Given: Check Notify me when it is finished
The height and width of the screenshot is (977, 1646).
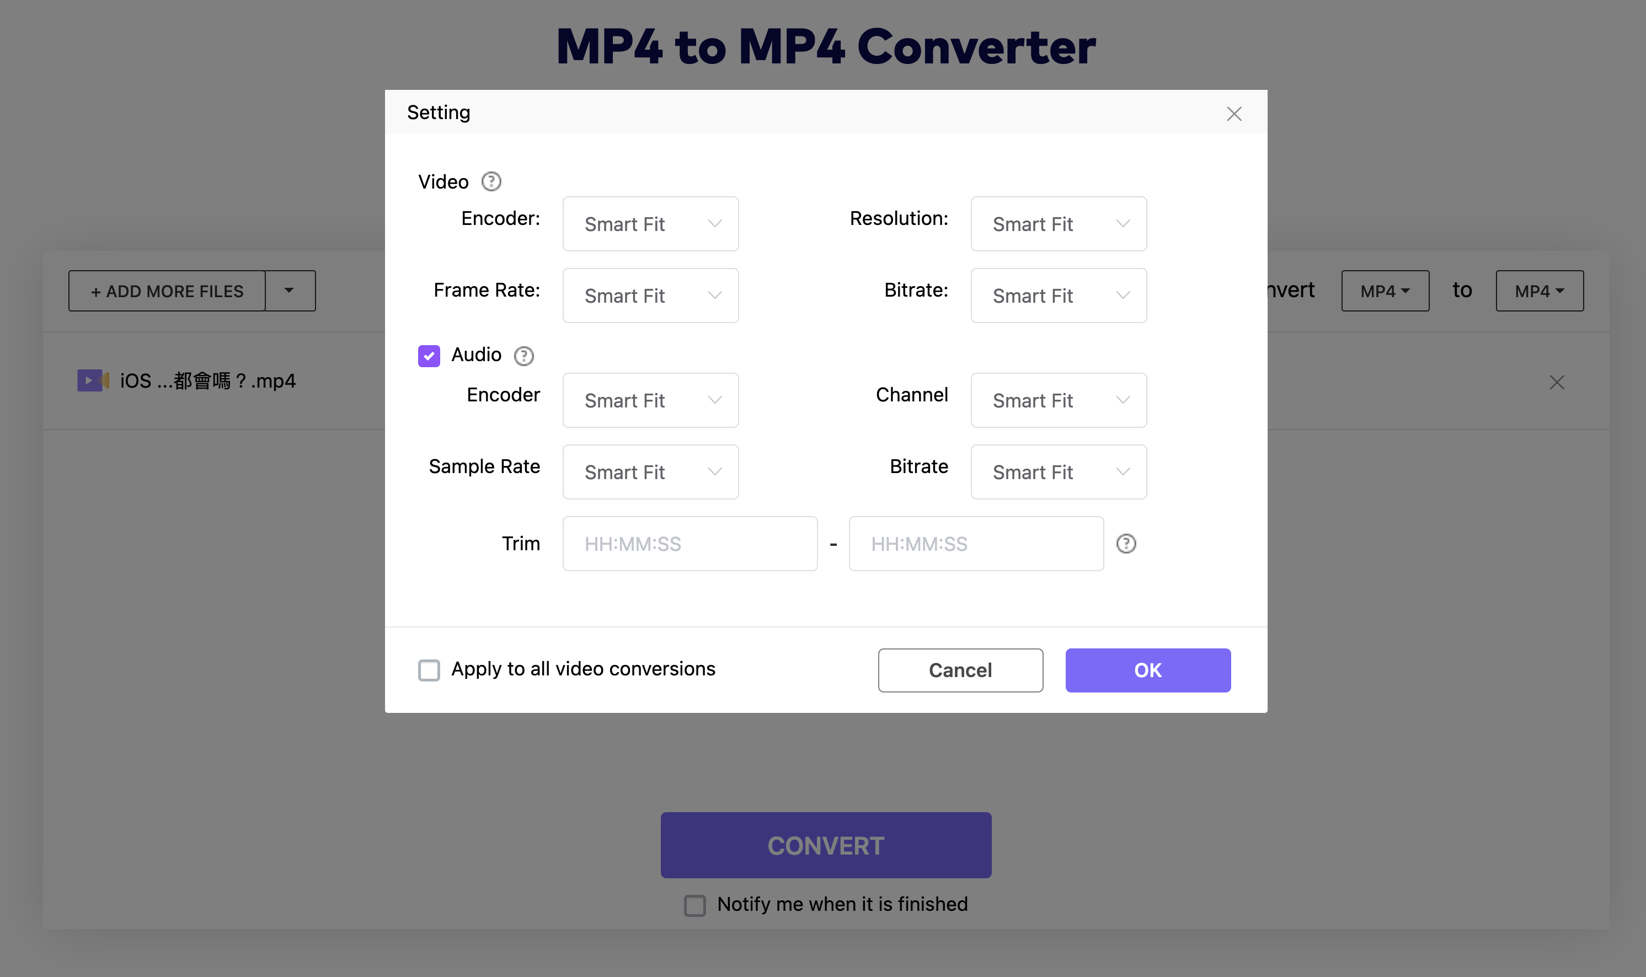Looking at the screenshot, I should point(695,905).
